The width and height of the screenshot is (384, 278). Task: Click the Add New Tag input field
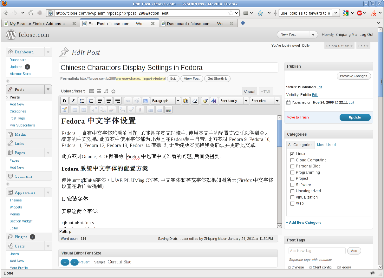pyautogui.click(x=317, y=251)
